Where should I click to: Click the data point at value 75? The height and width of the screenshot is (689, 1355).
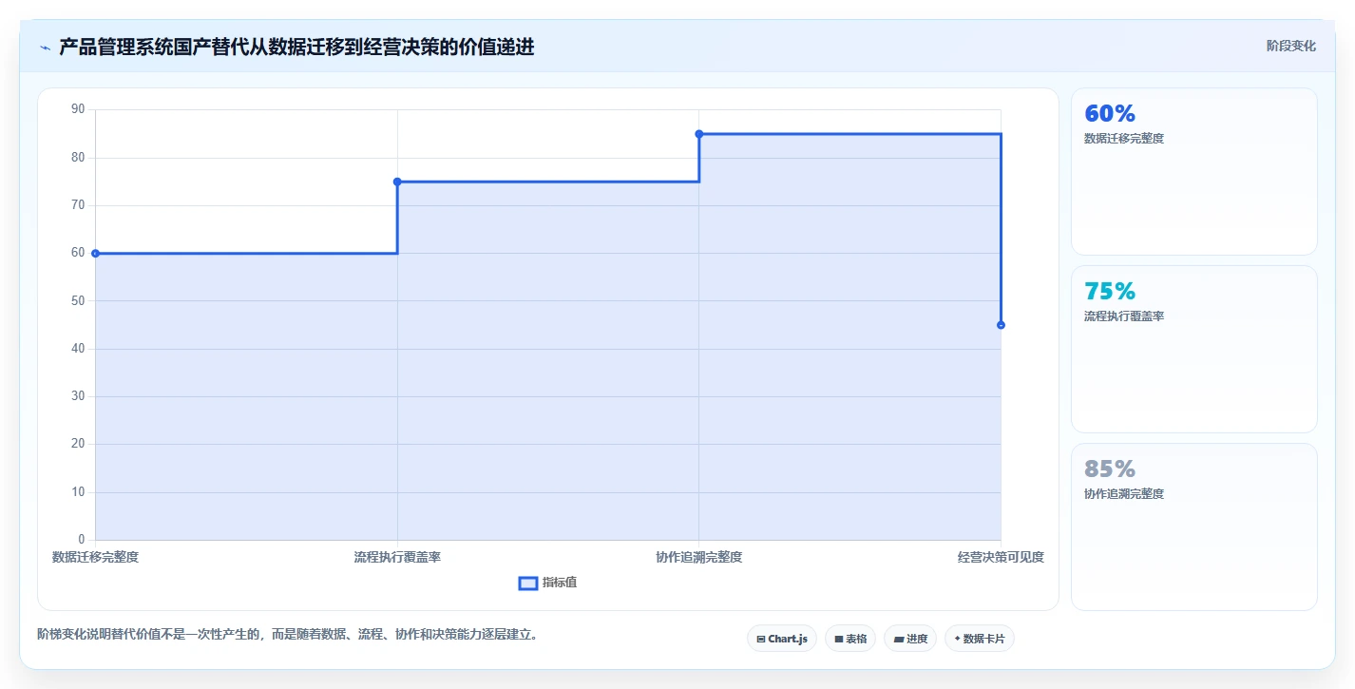pyautogui.click(x=397, y=182)
